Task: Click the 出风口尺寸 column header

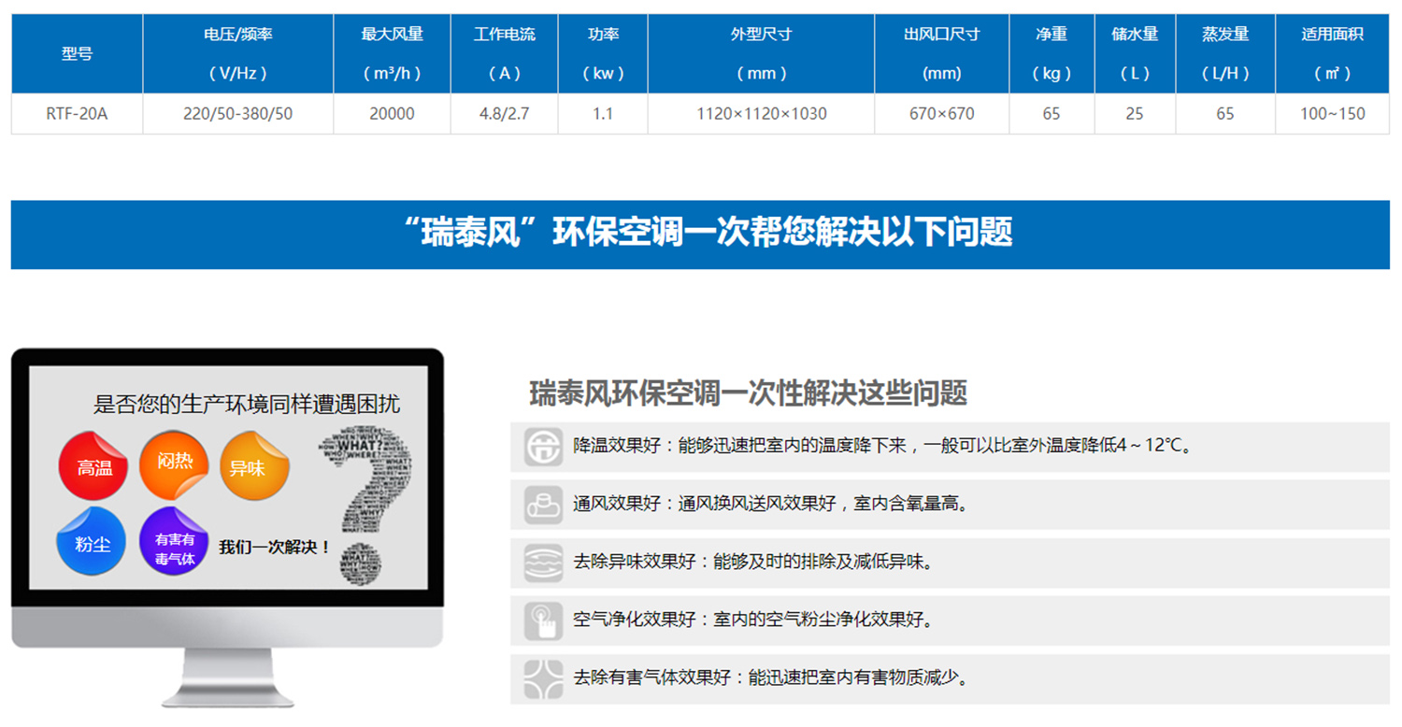Action: pyautogui.click(x=942, y=53)
